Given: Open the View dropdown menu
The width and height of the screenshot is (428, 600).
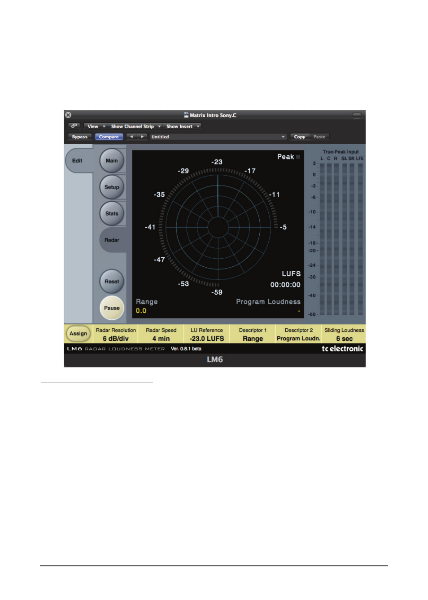Looking at the screenshot, I should coord(96,126).
